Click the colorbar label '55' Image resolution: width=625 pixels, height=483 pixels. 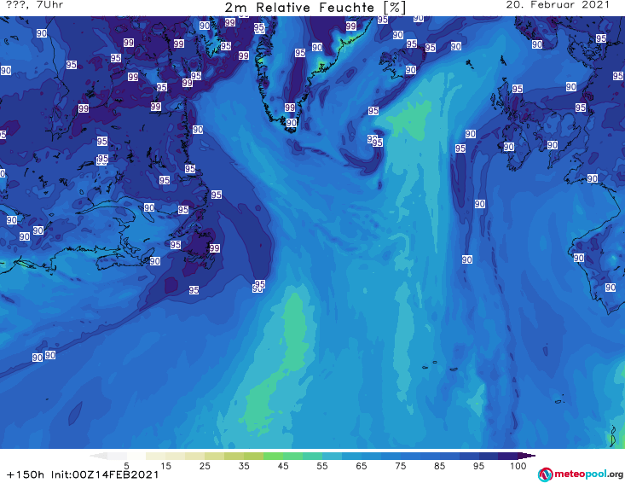(x=322, y=466)
